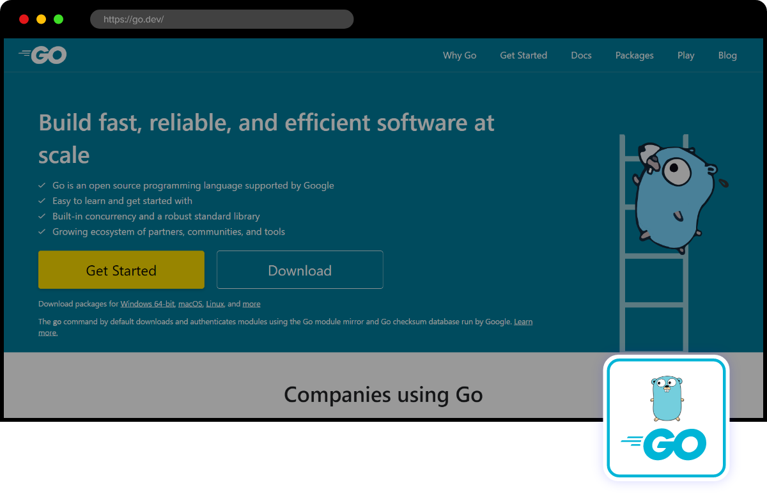Click the Go gopher badge image
The height and width of the screenshot is (494, 767).
click(666, 417)
